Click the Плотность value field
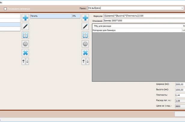 pyautogui.click(x=180, y=95)
